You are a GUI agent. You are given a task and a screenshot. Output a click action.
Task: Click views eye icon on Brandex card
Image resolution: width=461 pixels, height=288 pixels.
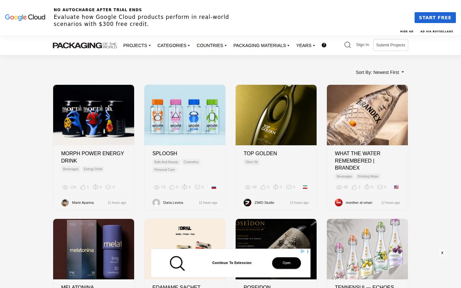[339, 187]
